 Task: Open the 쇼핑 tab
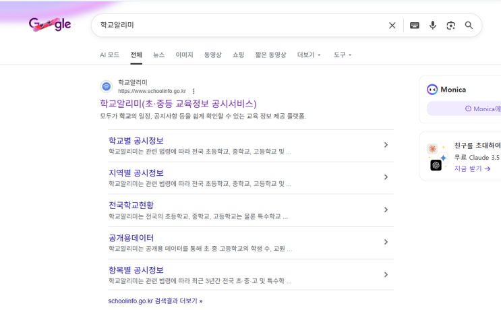(238, 55)
